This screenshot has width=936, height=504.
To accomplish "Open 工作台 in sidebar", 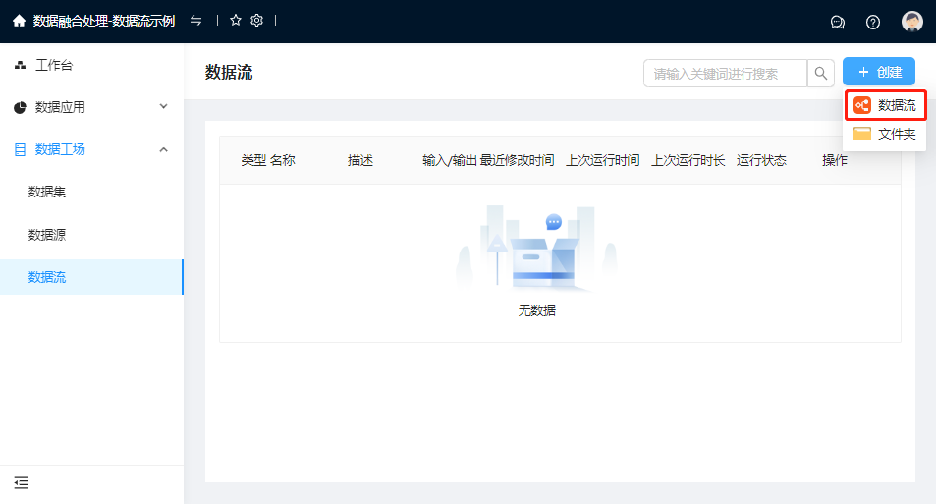I will [54, 66].
